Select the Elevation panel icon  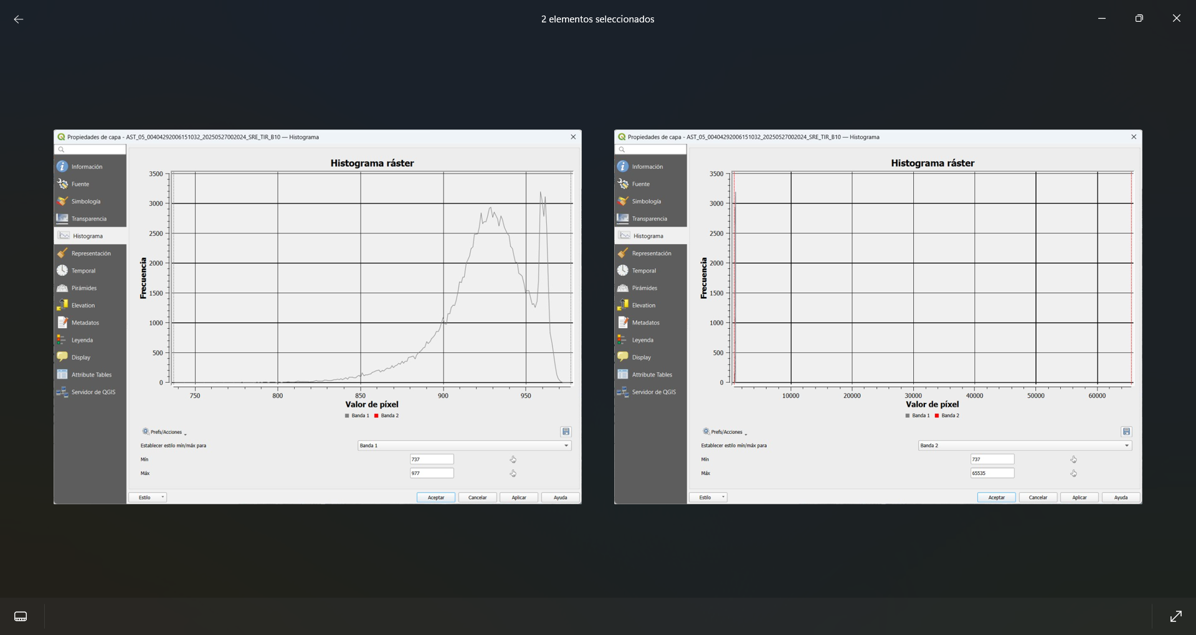[x=62, y=304]
